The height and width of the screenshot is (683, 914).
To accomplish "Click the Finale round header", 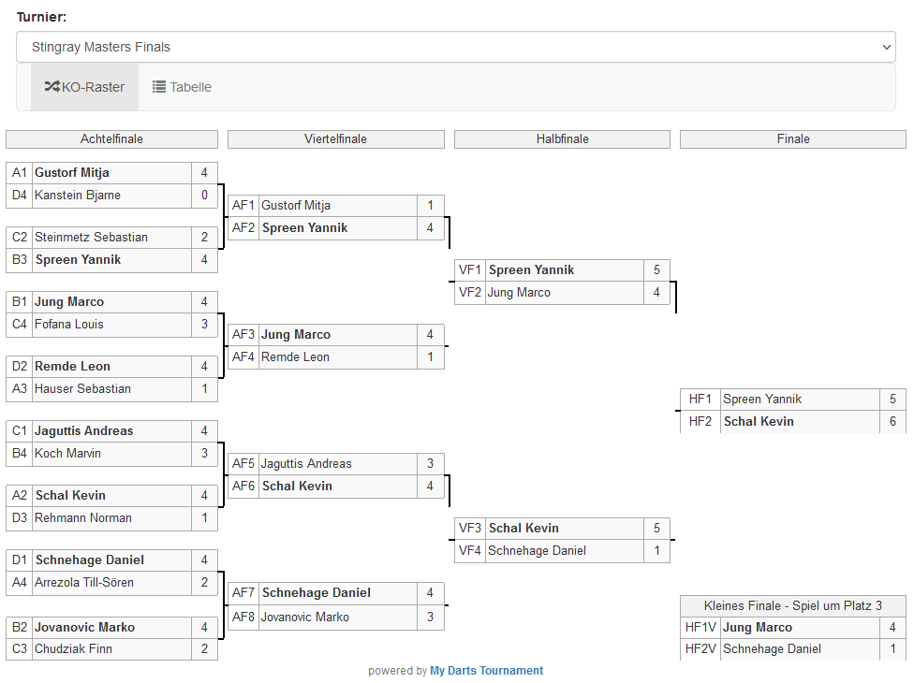I will (792, 139).
